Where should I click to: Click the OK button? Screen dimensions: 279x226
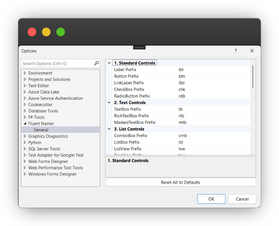[211, 199]
